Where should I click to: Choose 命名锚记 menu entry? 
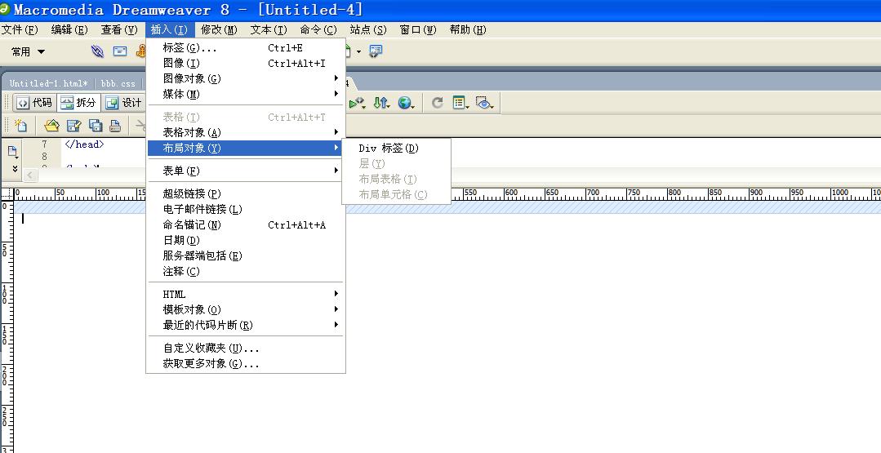point(246,224)
